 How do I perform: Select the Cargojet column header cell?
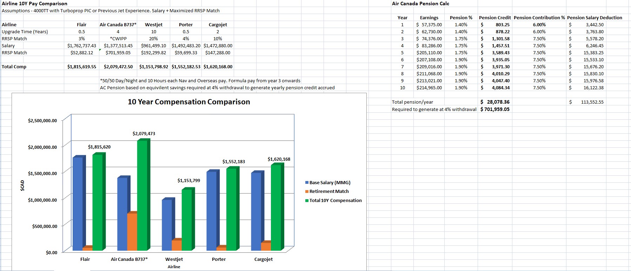(x=218, y=25)
